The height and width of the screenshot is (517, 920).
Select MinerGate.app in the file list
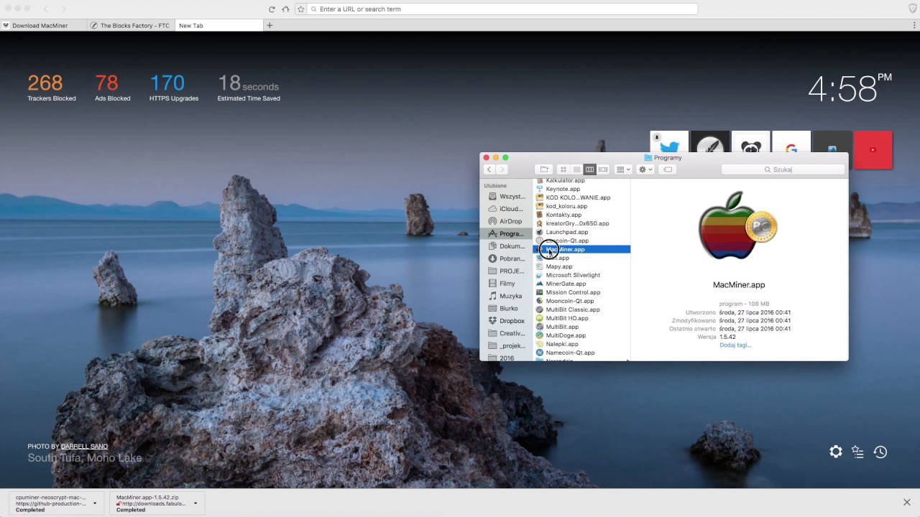pyautogui.click(x=581, y=284)
